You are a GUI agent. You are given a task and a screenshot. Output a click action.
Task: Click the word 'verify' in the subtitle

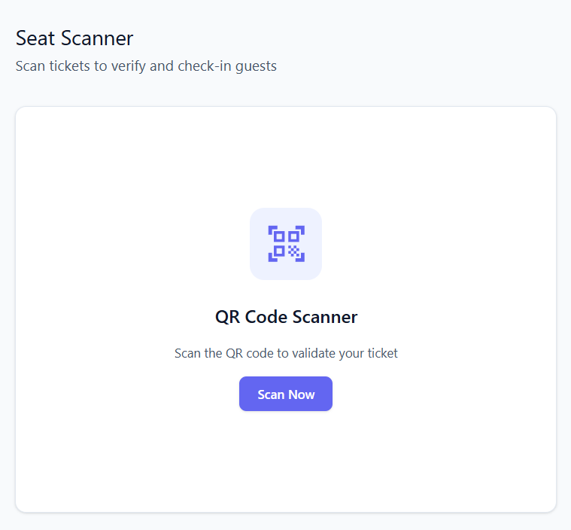[130, 66]
